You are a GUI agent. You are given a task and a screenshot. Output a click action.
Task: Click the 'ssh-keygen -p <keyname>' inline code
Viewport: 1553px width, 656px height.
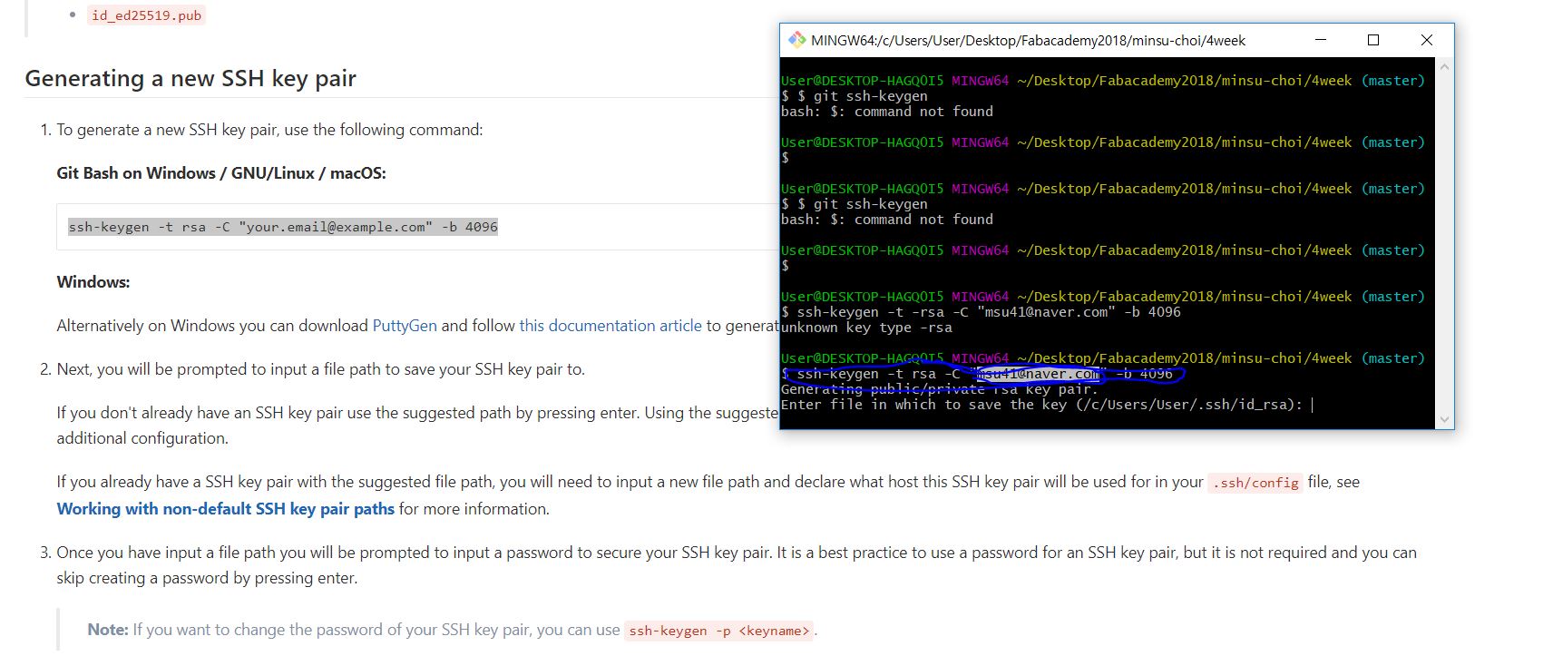coord(719,631)
